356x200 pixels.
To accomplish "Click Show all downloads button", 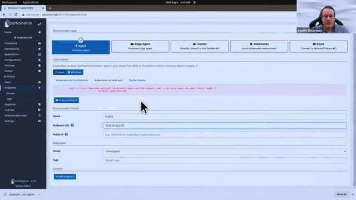I will tap(342, 194).
